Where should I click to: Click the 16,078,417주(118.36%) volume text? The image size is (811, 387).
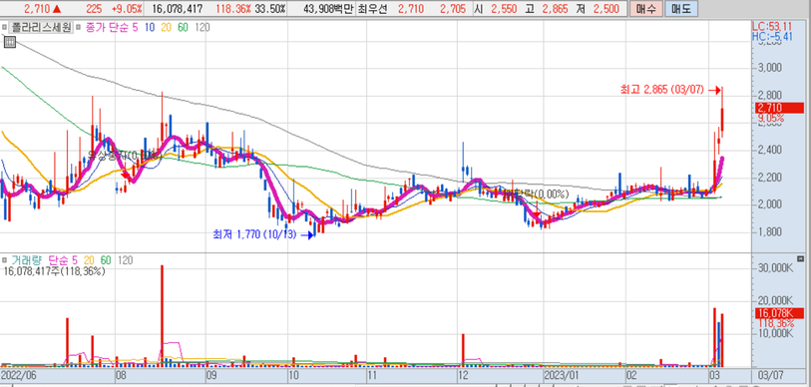55,270
